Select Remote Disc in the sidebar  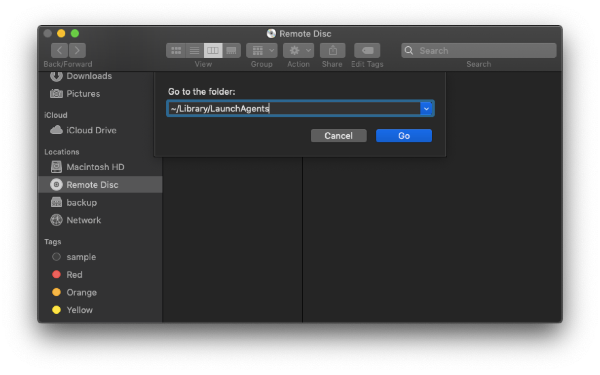[100, 185]
